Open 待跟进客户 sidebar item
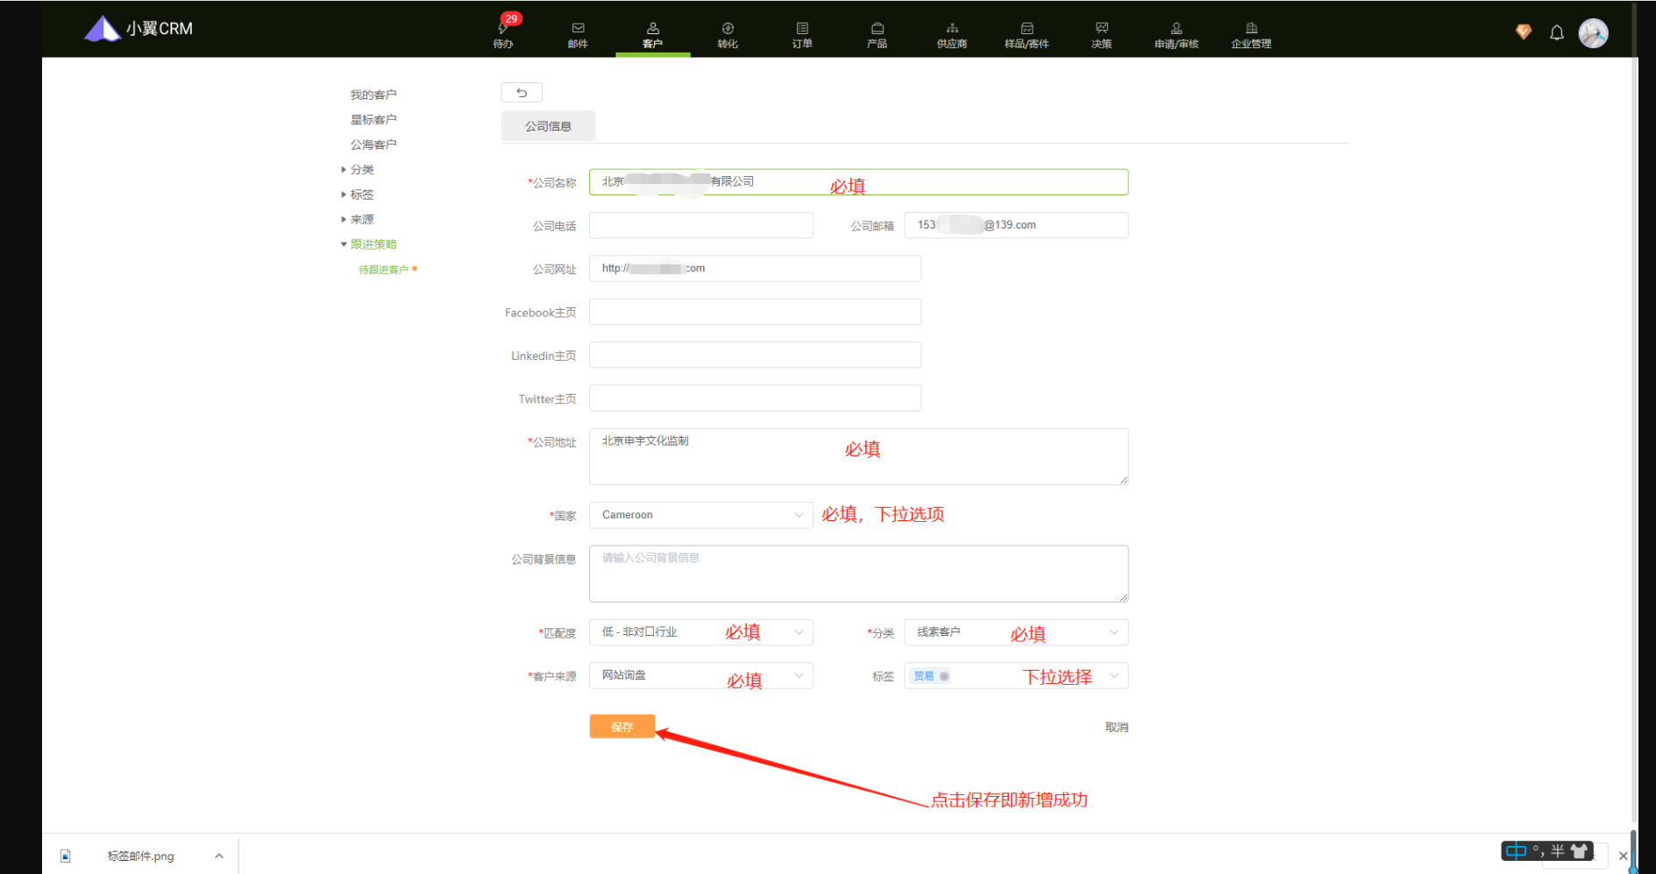 coord(383,270)
